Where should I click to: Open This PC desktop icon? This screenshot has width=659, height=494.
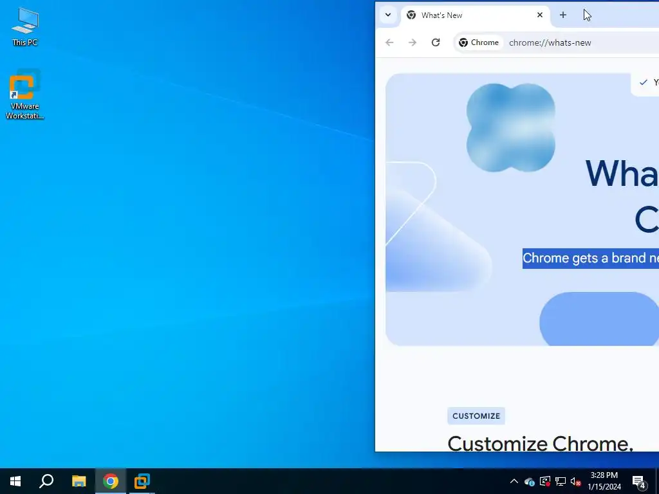[25, 26]
